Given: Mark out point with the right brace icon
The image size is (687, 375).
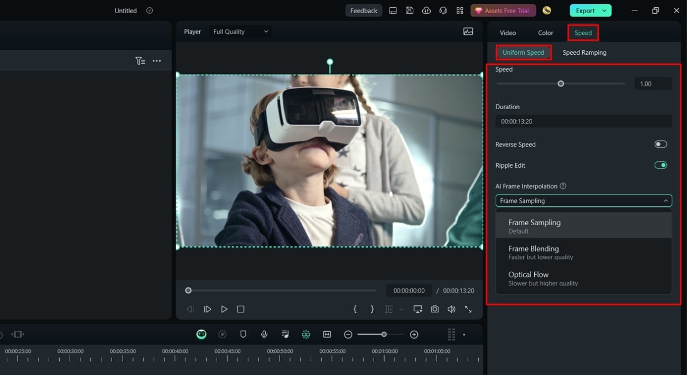Looking at the screenshot, I should [x=372, y=309].
